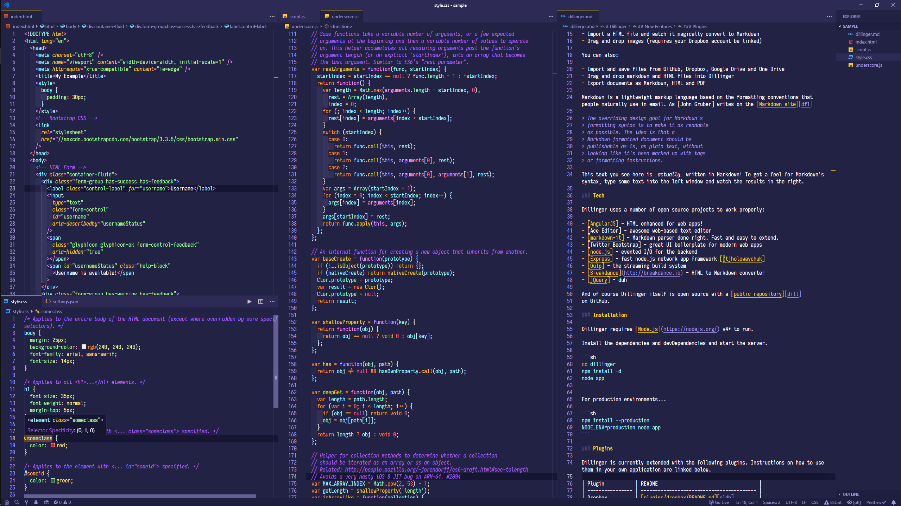Split the editor with the split icon
901x506 pixels.
coord(260,301)
